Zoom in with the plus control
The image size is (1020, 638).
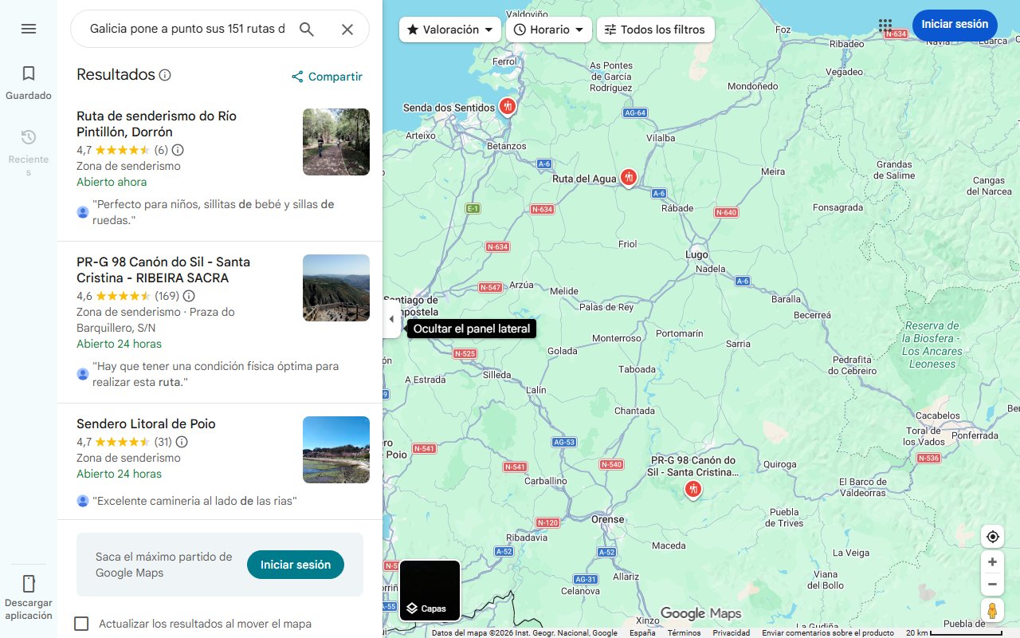992,561
